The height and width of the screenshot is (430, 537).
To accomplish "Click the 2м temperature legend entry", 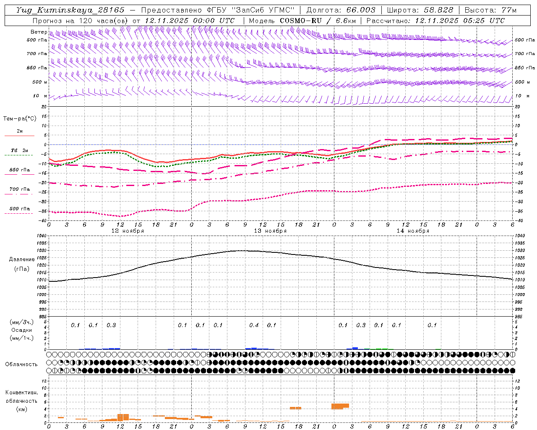I will click(20, 131).
